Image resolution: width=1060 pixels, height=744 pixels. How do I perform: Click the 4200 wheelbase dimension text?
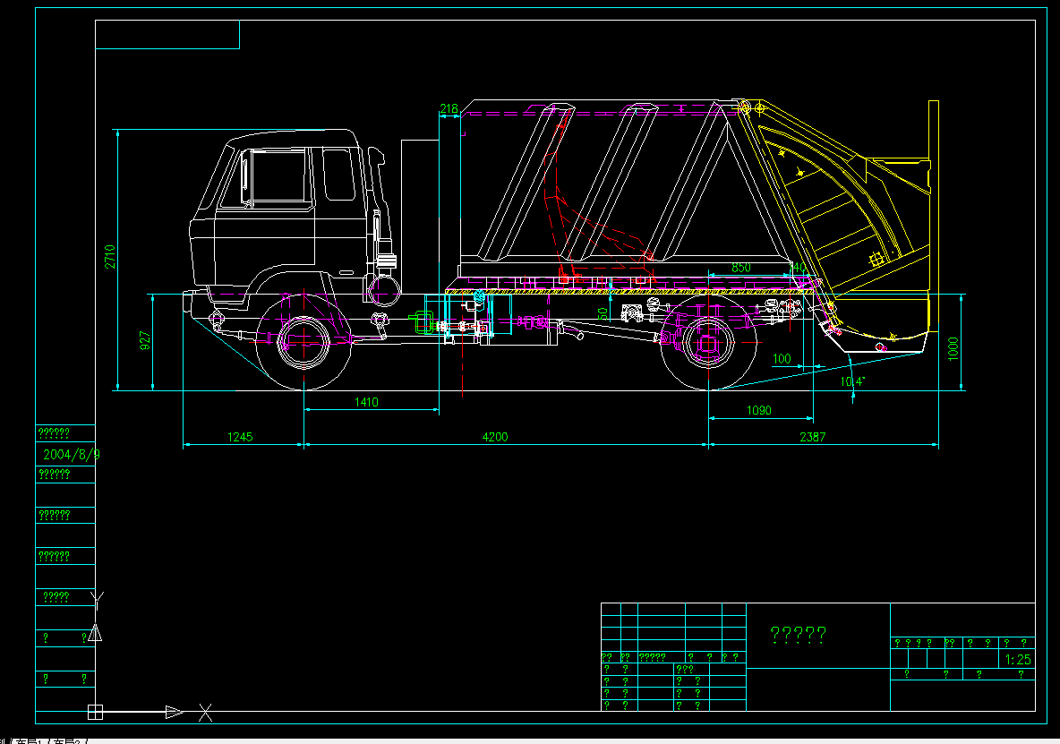click(494, 436)
